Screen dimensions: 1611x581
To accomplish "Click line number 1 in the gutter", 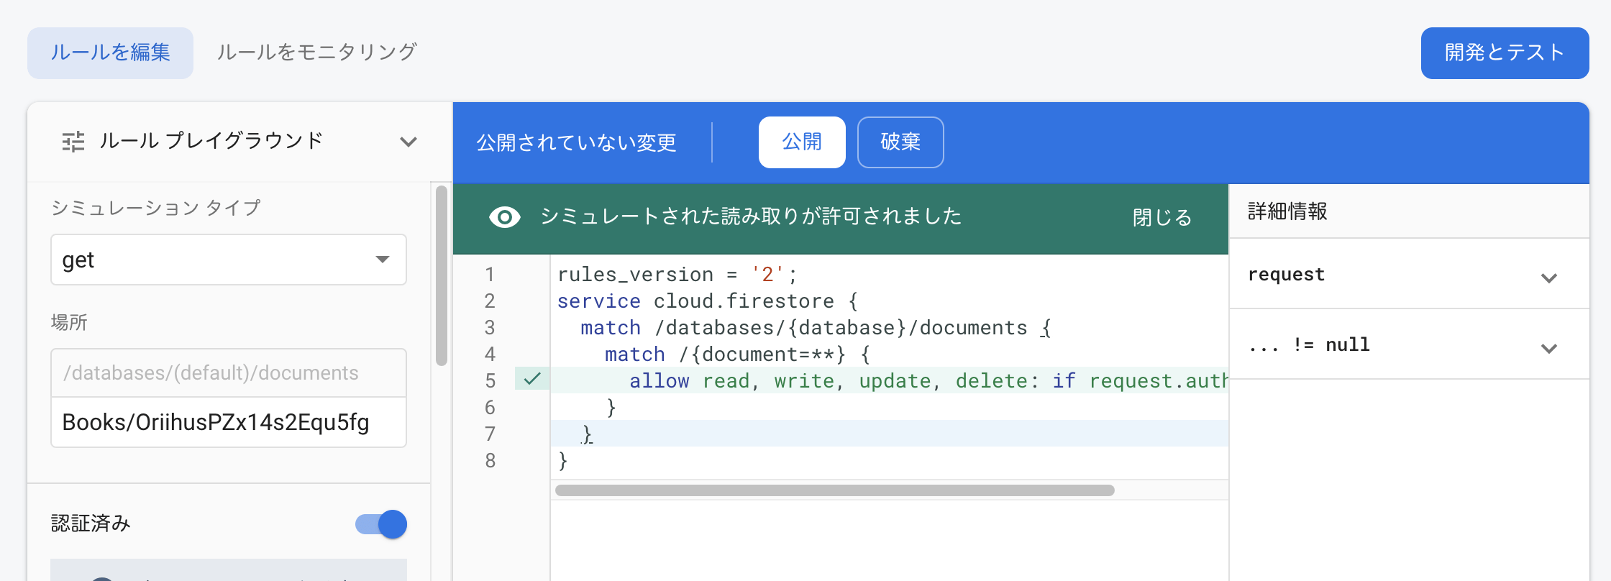I will [x=490, y=274].
